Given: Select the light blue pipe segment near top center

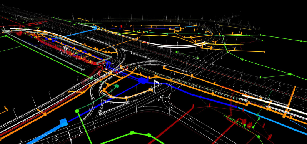Looking at the screenshot, I should 80,32.
